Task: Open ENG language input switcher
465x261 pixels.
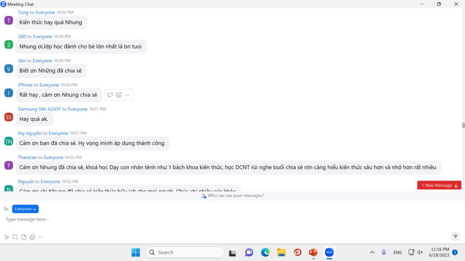Action: pos(397,252)
